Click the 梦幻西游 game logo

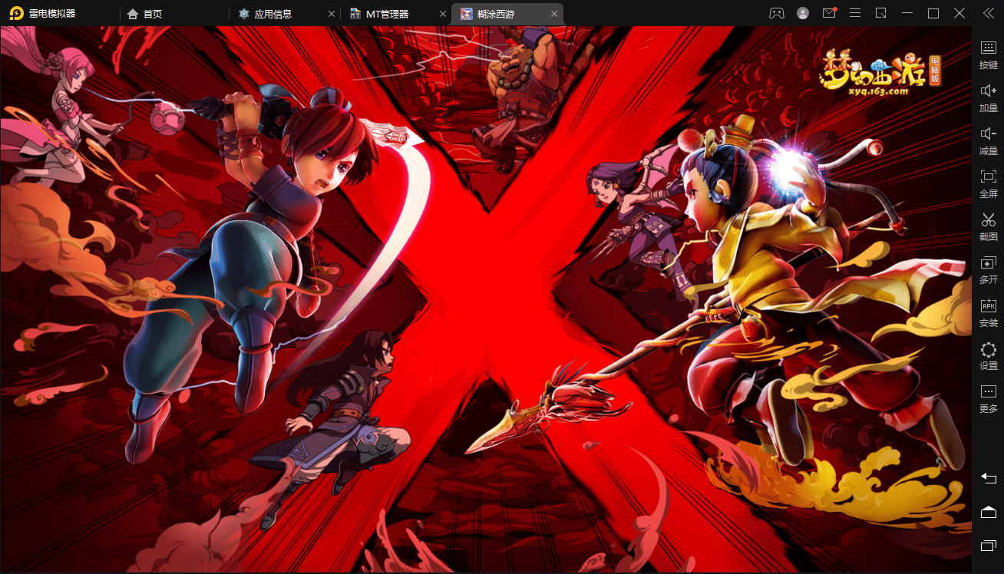pyautogui.click(x=880, y=74)
